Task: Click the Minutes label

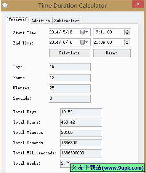Action: (x=22, y=88)
